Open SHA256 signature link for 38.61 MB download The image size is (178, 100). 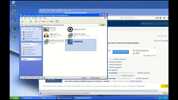[144, 73]
